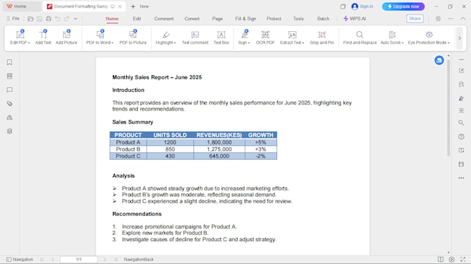
Task: Choose PDF to Picture conversion
Action: [x=133, y=37]
